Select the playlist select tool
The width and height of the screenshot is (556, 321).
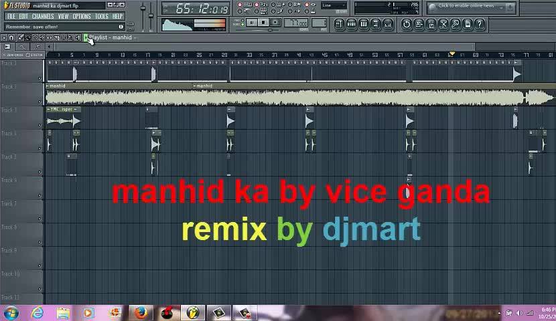[x=64, y=37]
